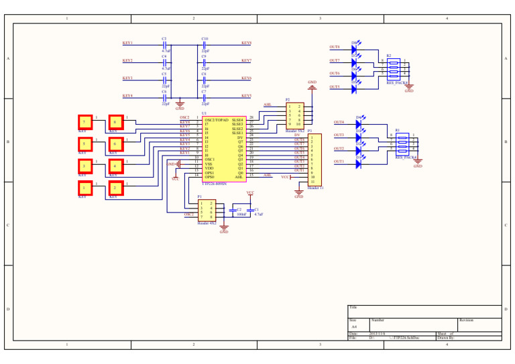Select touch key pad number 5

(85, 144)
